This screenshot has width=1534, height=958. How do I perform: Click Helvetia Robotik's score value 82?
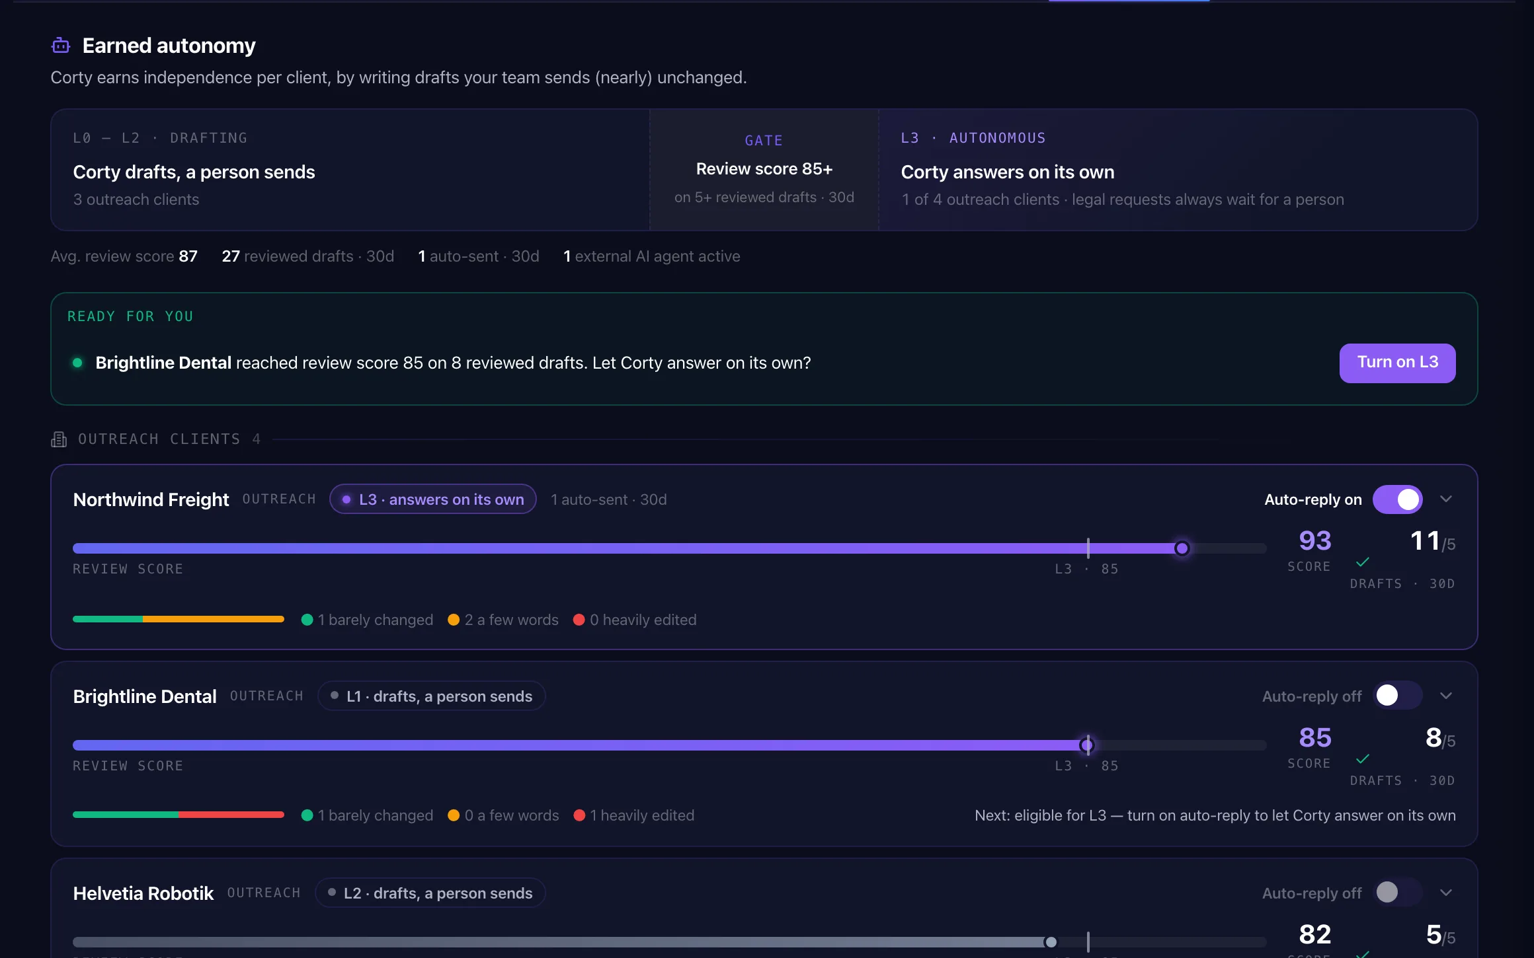[x=1314, y=934]
